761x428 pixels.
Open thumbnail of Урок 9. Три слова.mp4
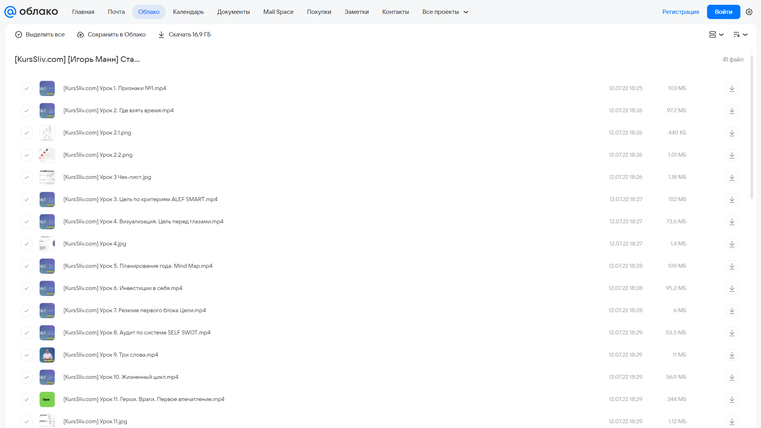[x=47, y=355]
